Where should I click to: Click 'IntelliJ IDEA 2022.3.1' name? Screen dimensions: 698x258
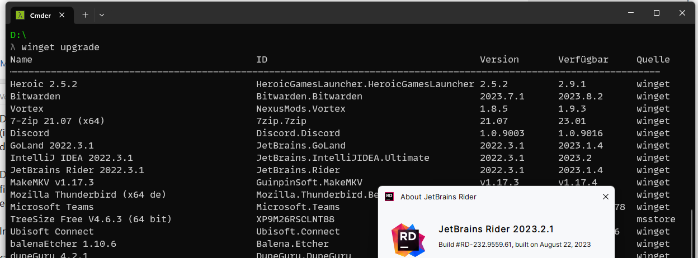coord(72,158)
